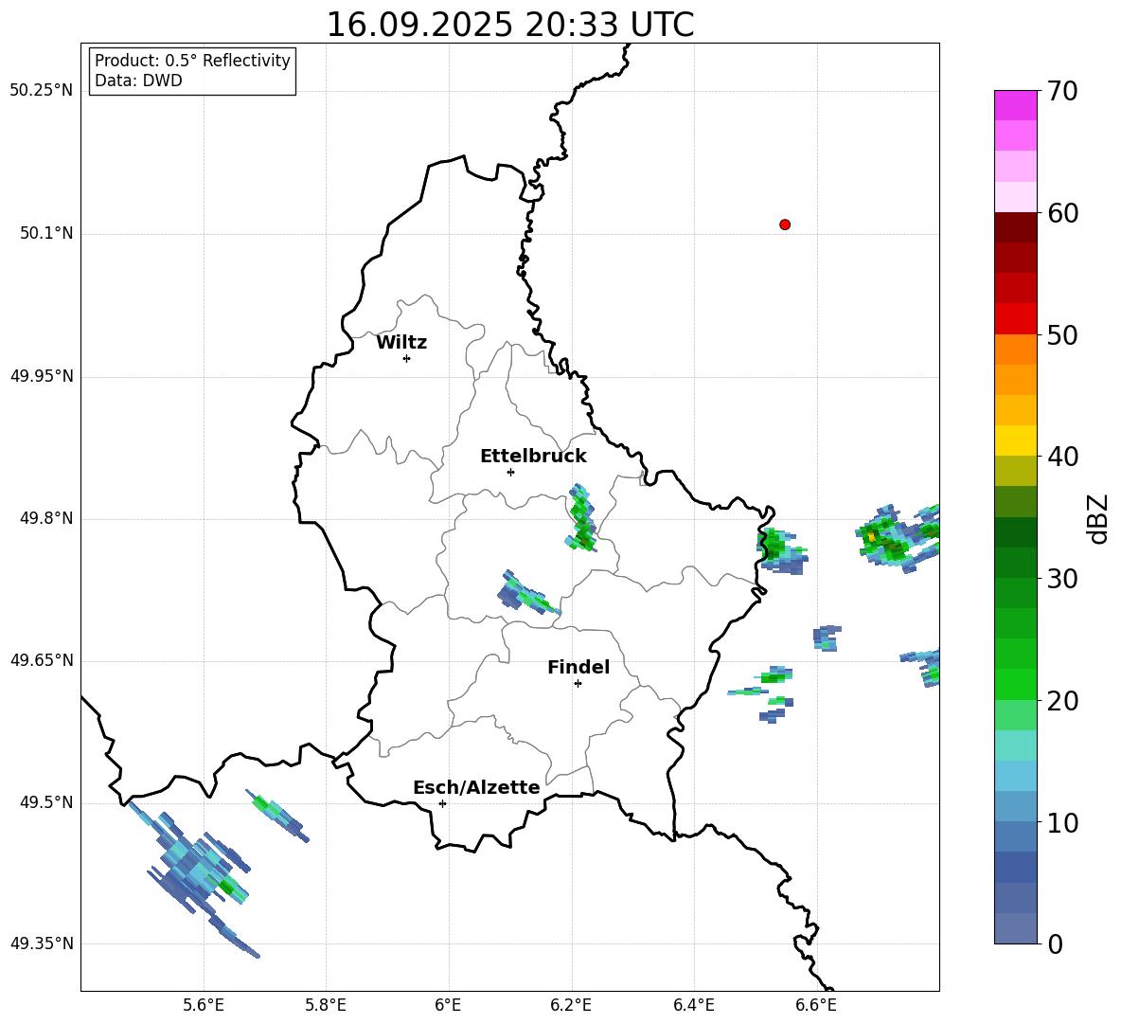The image size is (1121, 1024).
Task: Click the 6.4°E longitude label
Action: [693, 1005]
